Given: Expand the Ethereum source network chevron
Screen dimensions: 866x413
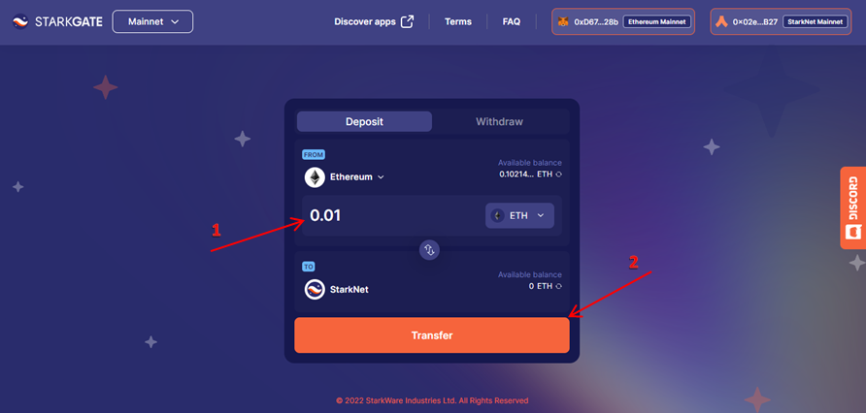Looking at the screenshot, I should (x=381, y=177).
